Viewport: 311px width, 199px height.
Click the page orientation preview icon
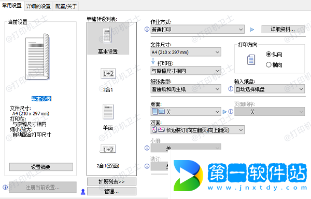tap(251, 60)
